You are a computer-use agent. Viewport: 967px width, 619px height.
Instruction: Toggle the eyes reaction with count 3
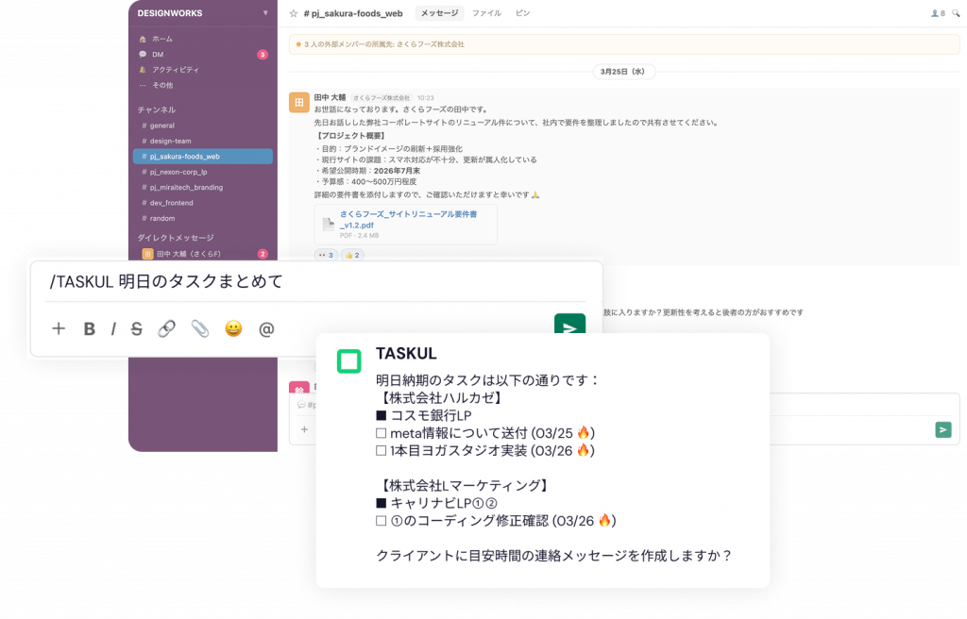tap(326, 256)
